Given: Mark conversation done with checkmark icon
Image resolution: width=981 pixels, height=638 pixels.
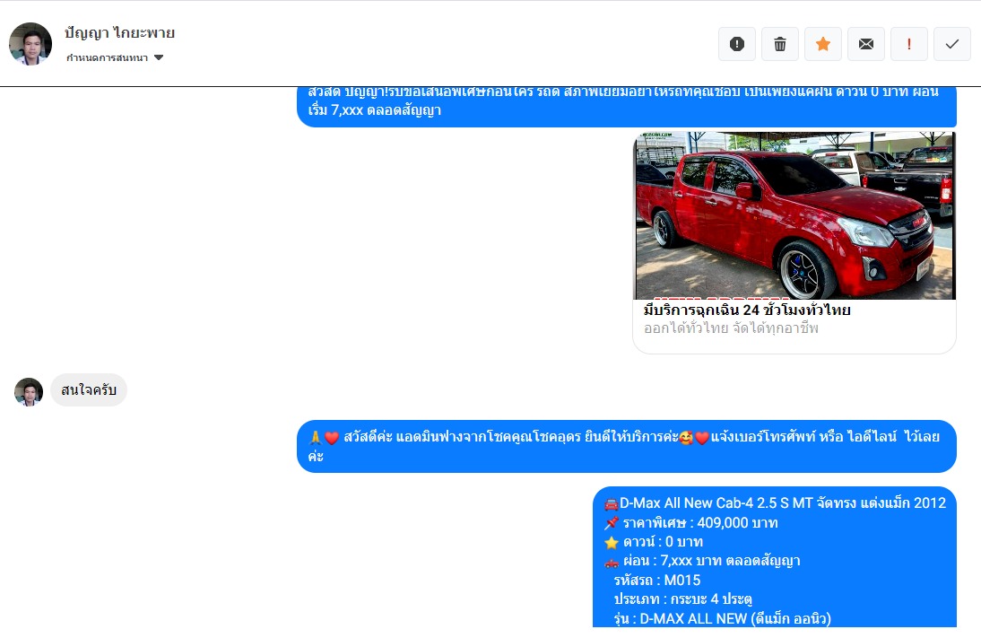Looking at the screenshot, I should click(x=952, y=44).
